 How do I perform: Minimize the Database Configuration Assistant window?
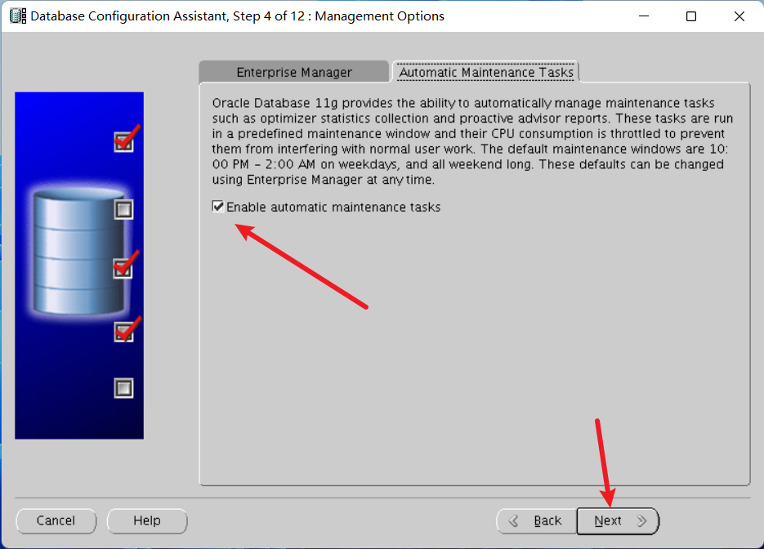(x=644, y=16)
